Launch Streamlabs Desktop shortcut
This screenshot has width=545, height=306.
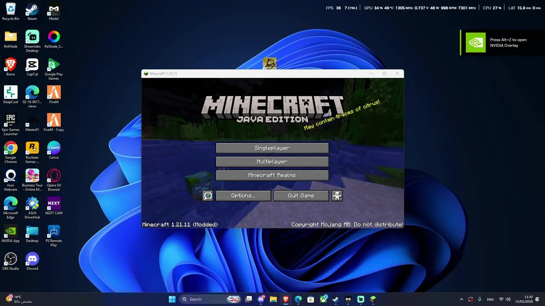(x=32, y=41)
